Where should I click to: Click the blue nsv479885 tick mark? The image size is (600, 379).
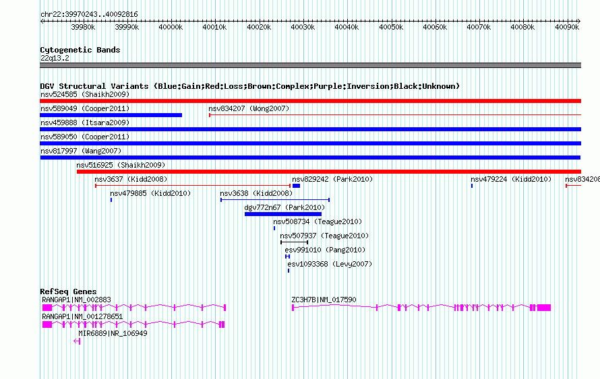pyautogui.click(x=111, y=200)
